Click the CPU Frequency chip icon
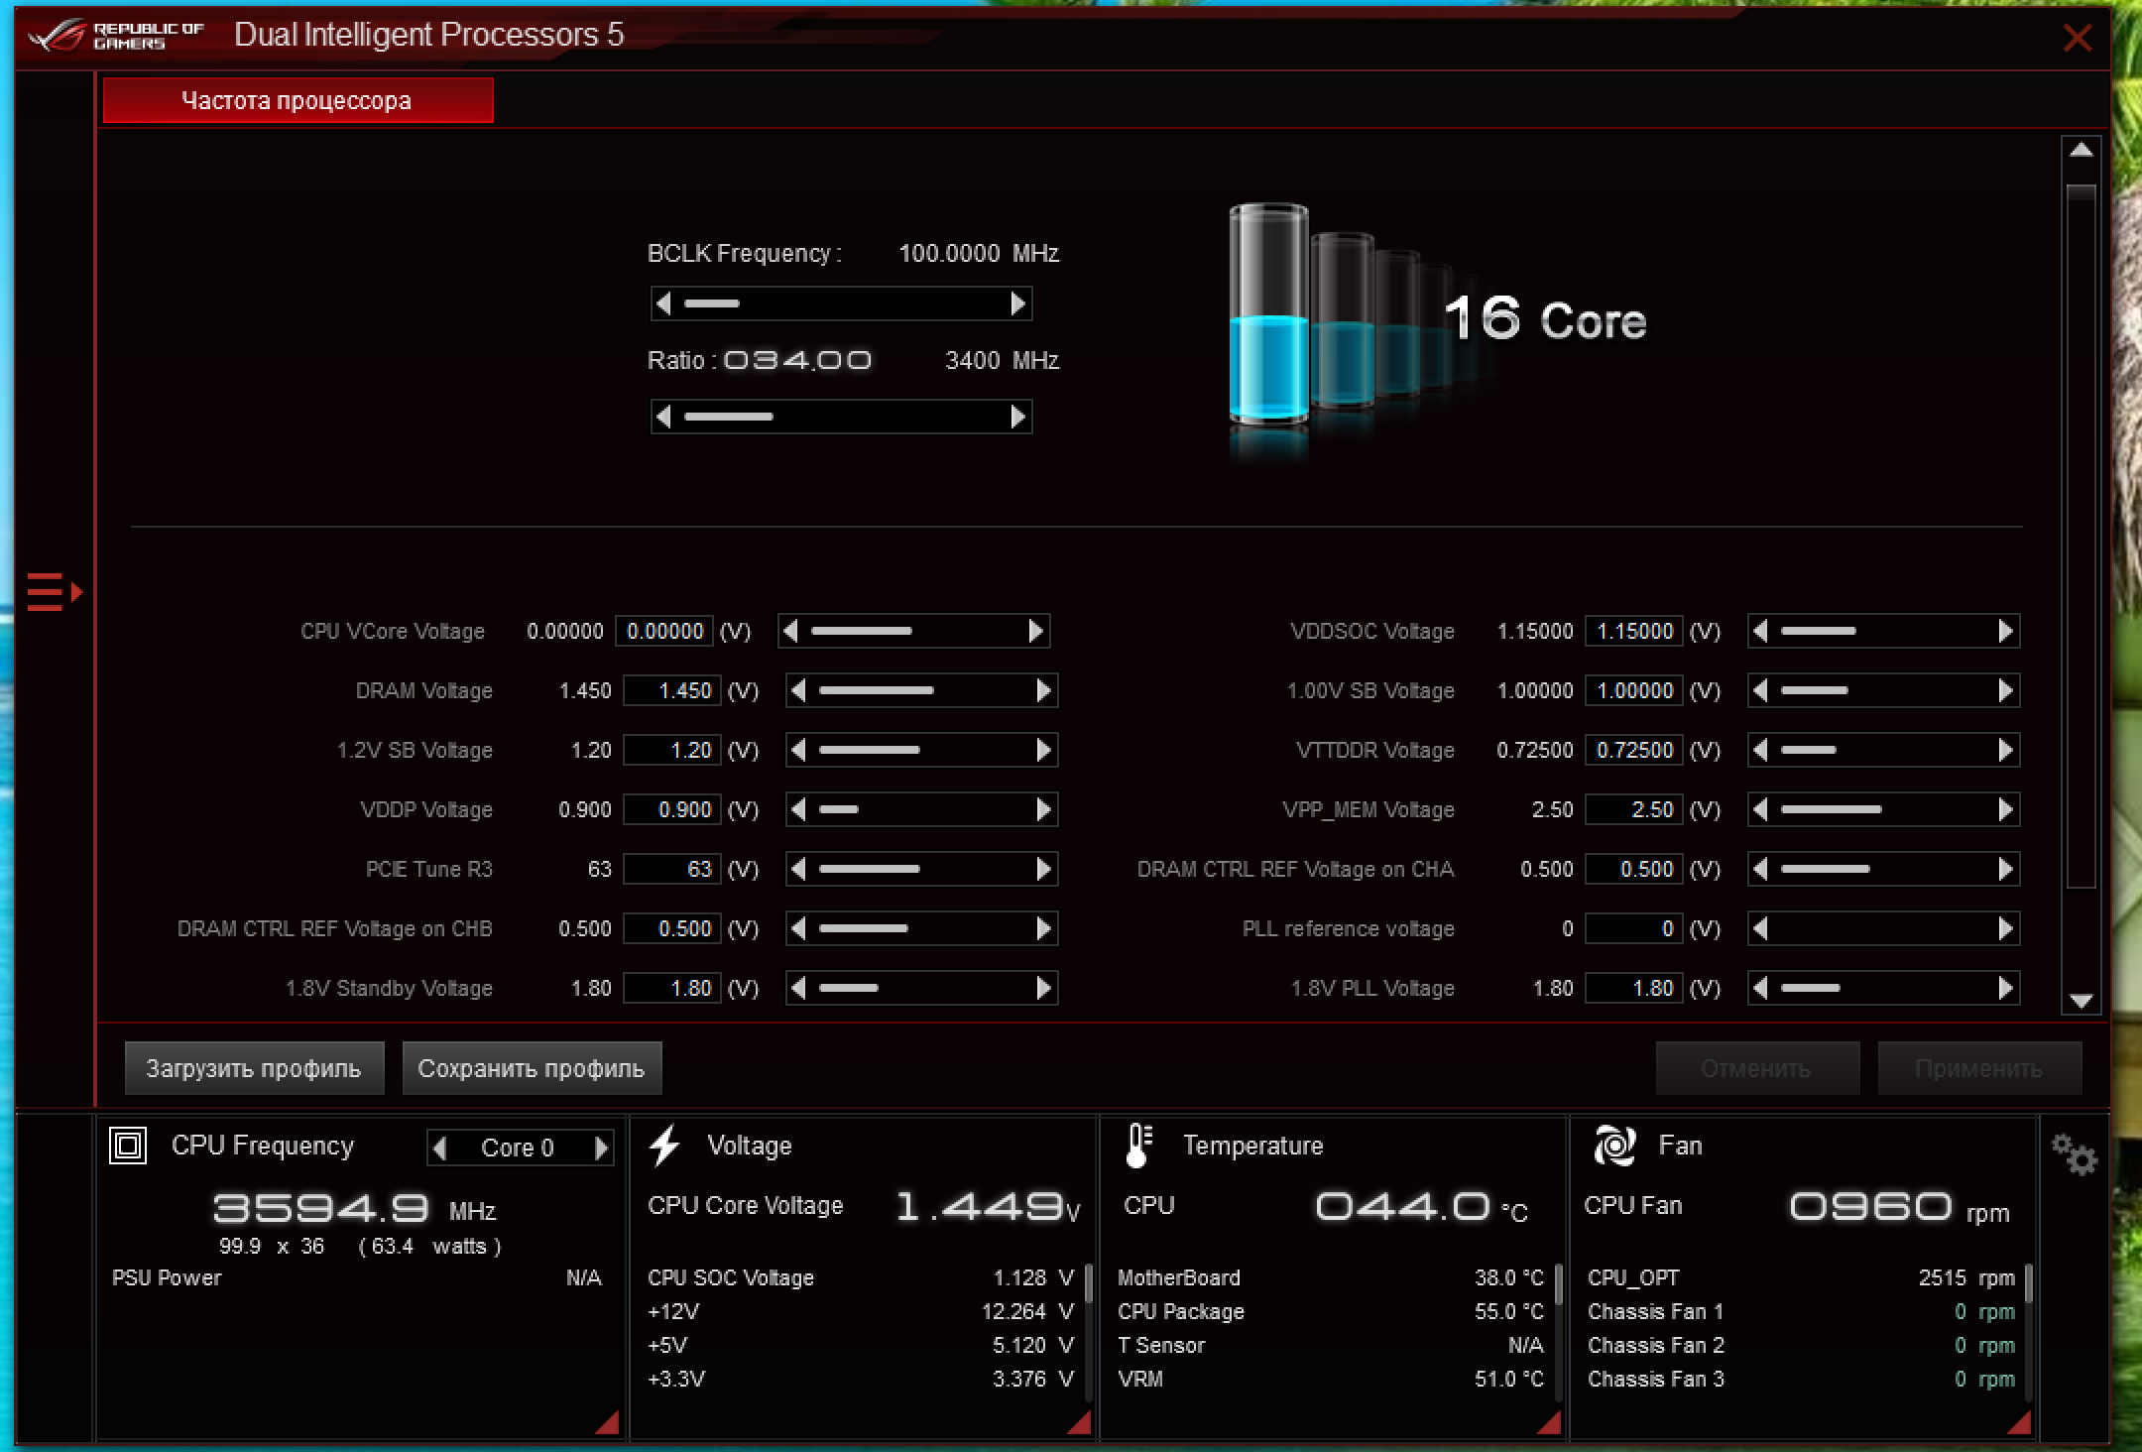This screenshot has height=1452, width=2142. pos(128,1146)
